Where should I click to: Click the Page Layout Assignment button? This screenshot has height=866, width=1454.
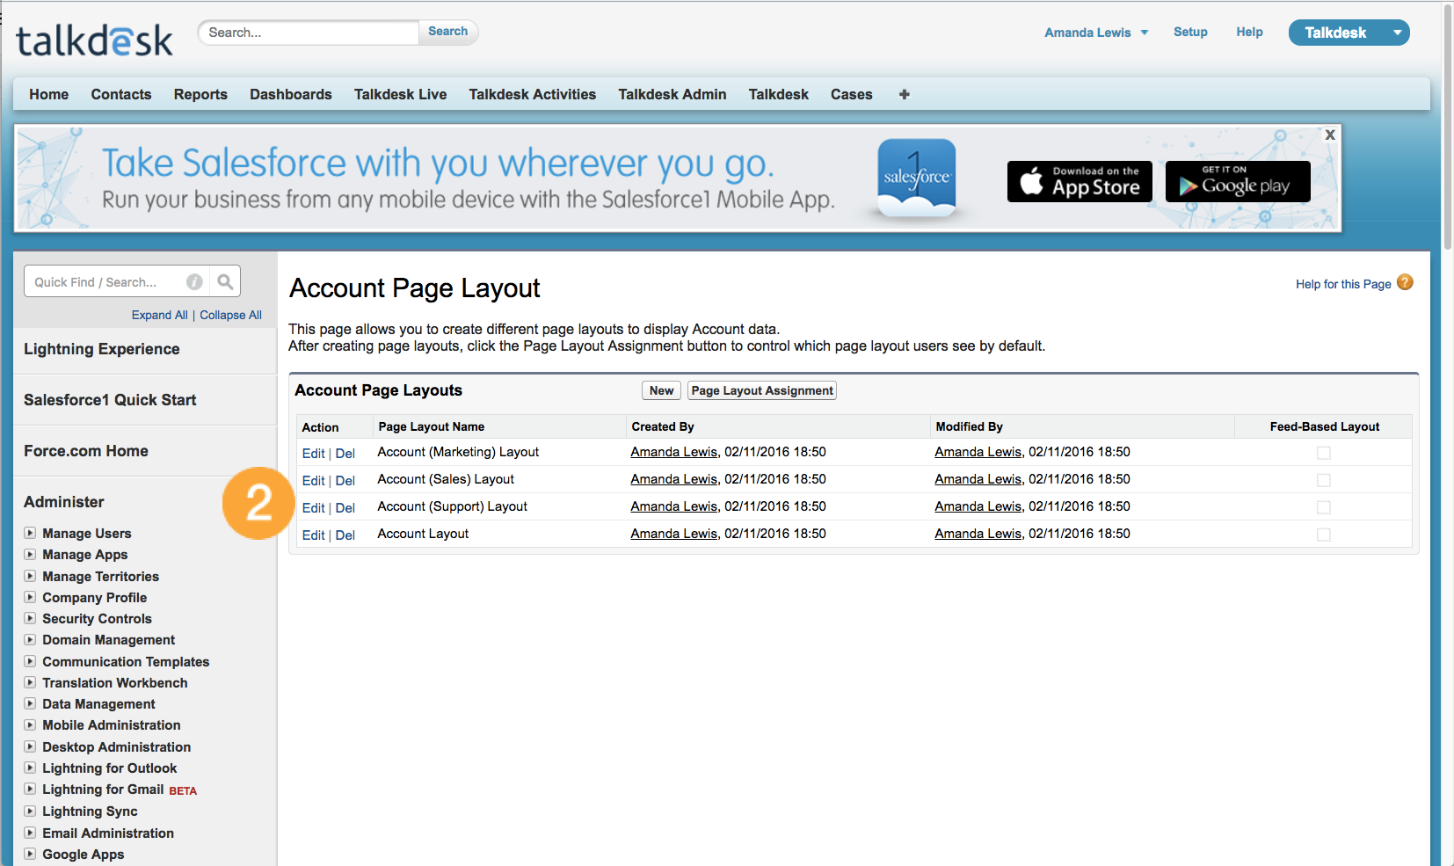pos(762,390)
